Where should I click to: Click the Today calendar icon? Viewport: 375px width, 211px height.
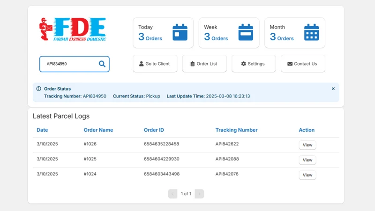[x=180, y=32]
